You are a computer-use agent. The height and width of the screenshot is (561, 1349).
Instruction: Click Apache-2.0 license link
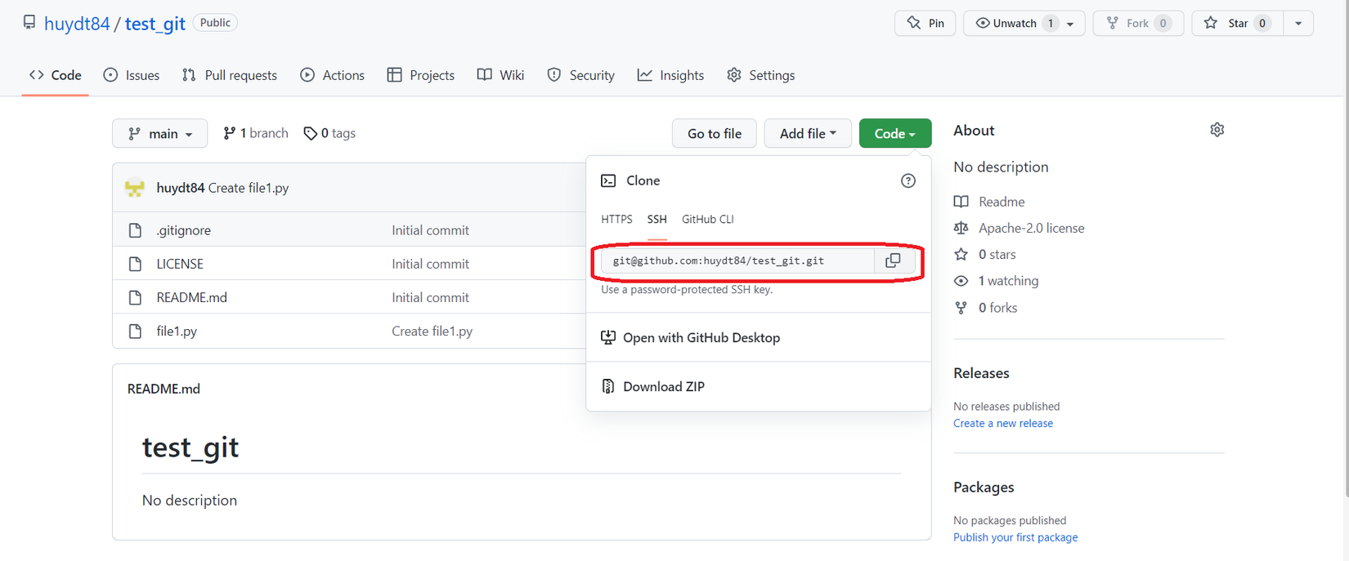(x=1032, y=228)
